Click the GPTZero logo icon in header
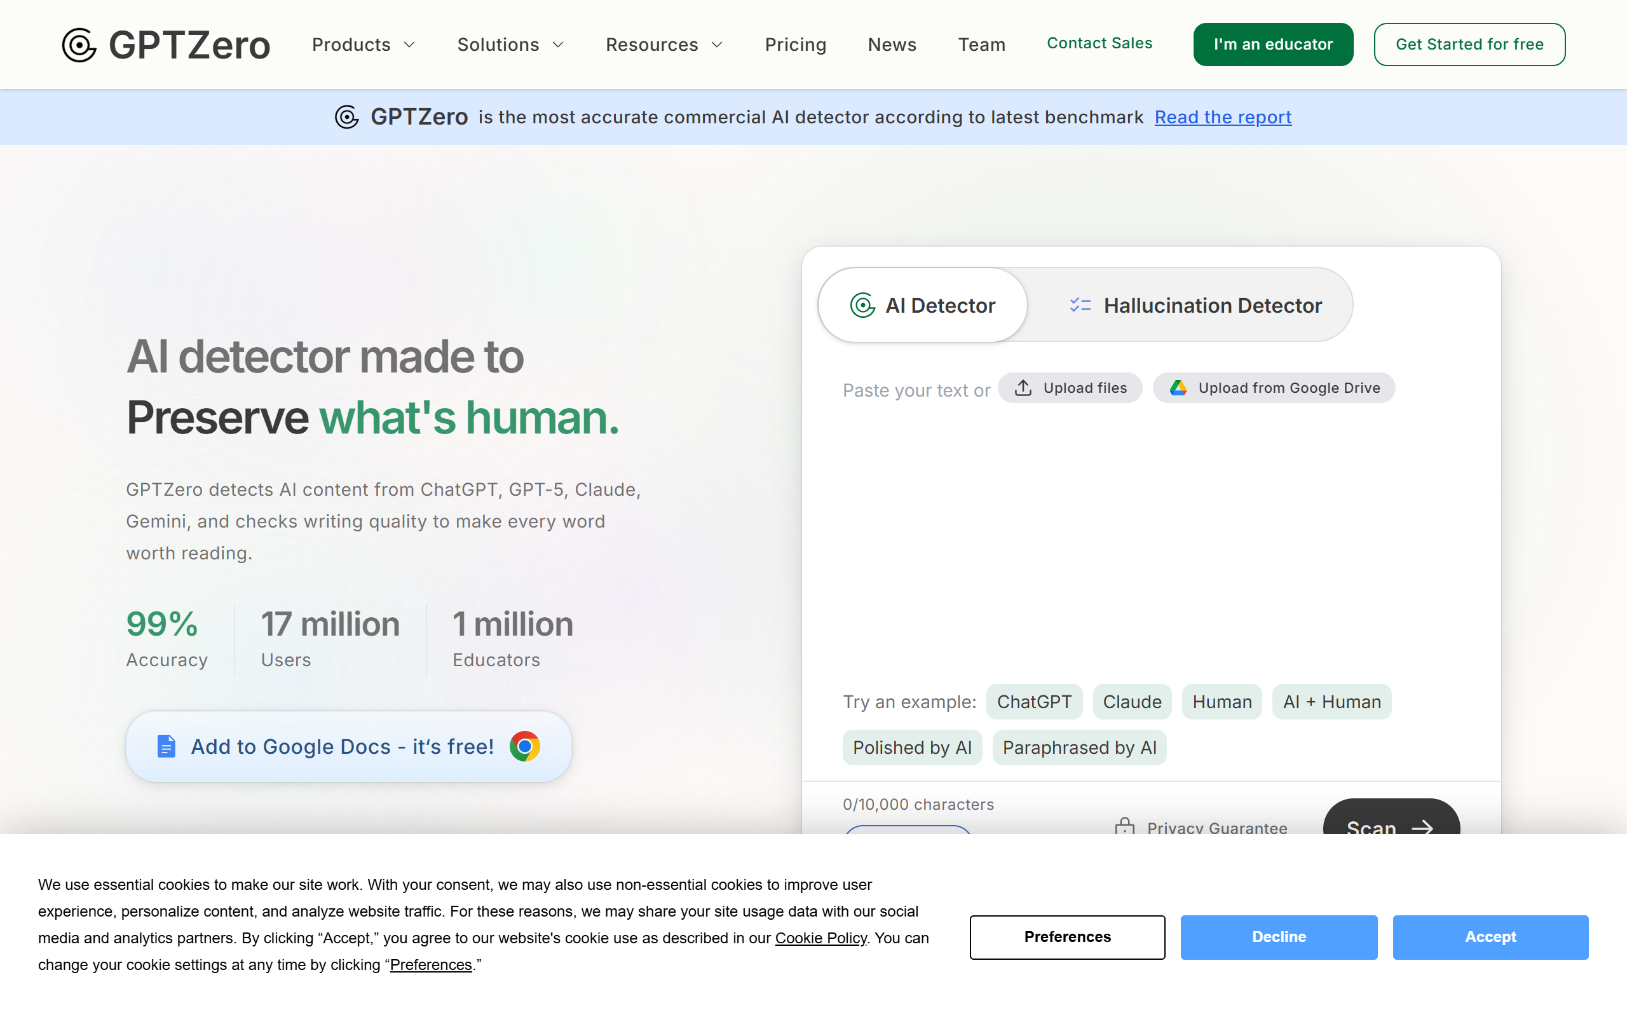This screenshot has height=1017, width=1627. click(79, 45)
